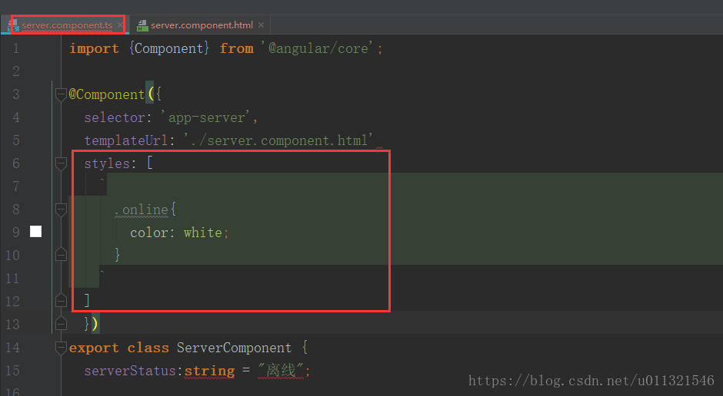This screenshot has height=396, width=723.
Task: Click line number 5 in the gutter
Action: click(x=16, y=140)
